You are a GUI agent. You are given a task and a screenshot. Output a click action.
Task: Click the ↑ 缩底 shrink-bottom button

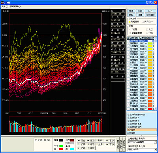click(x=91, y=148)
